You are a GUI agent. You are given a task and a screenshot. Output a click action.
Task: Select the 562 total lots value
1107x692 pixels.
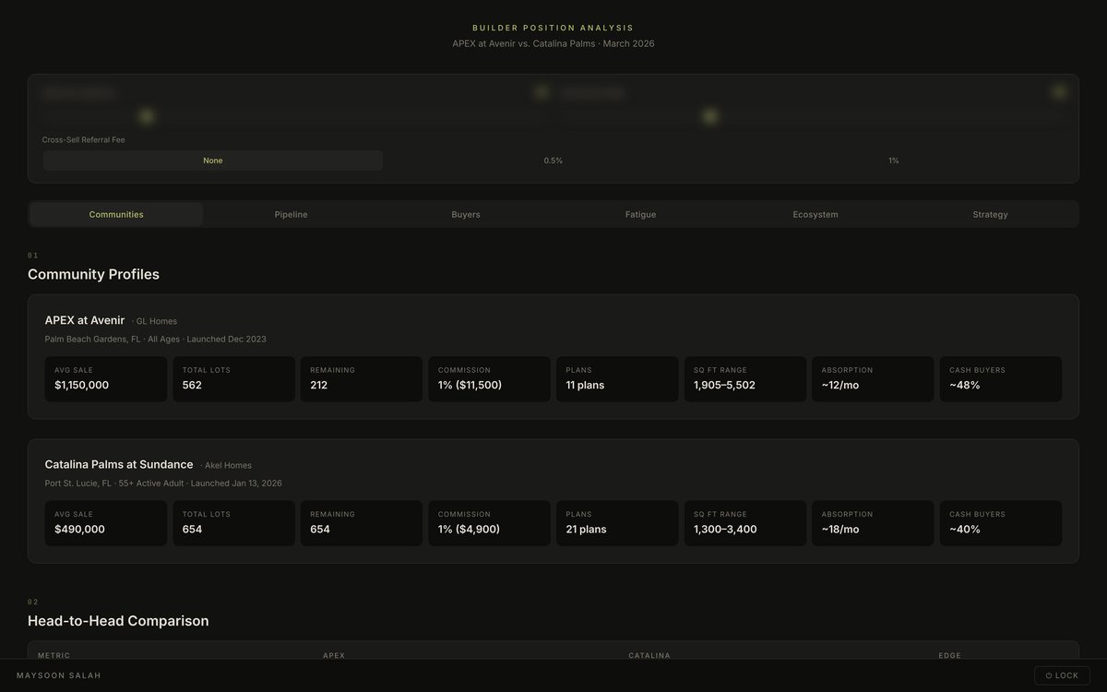(x=192, y=385)
